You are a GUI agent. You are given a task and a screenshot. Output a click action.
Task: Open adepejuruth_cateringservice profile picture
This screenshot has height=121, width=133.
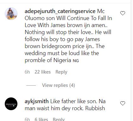(x=11, y=14)
